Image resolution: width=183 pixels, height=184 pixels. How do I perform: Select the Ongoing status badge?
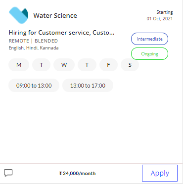click(149, 54)
